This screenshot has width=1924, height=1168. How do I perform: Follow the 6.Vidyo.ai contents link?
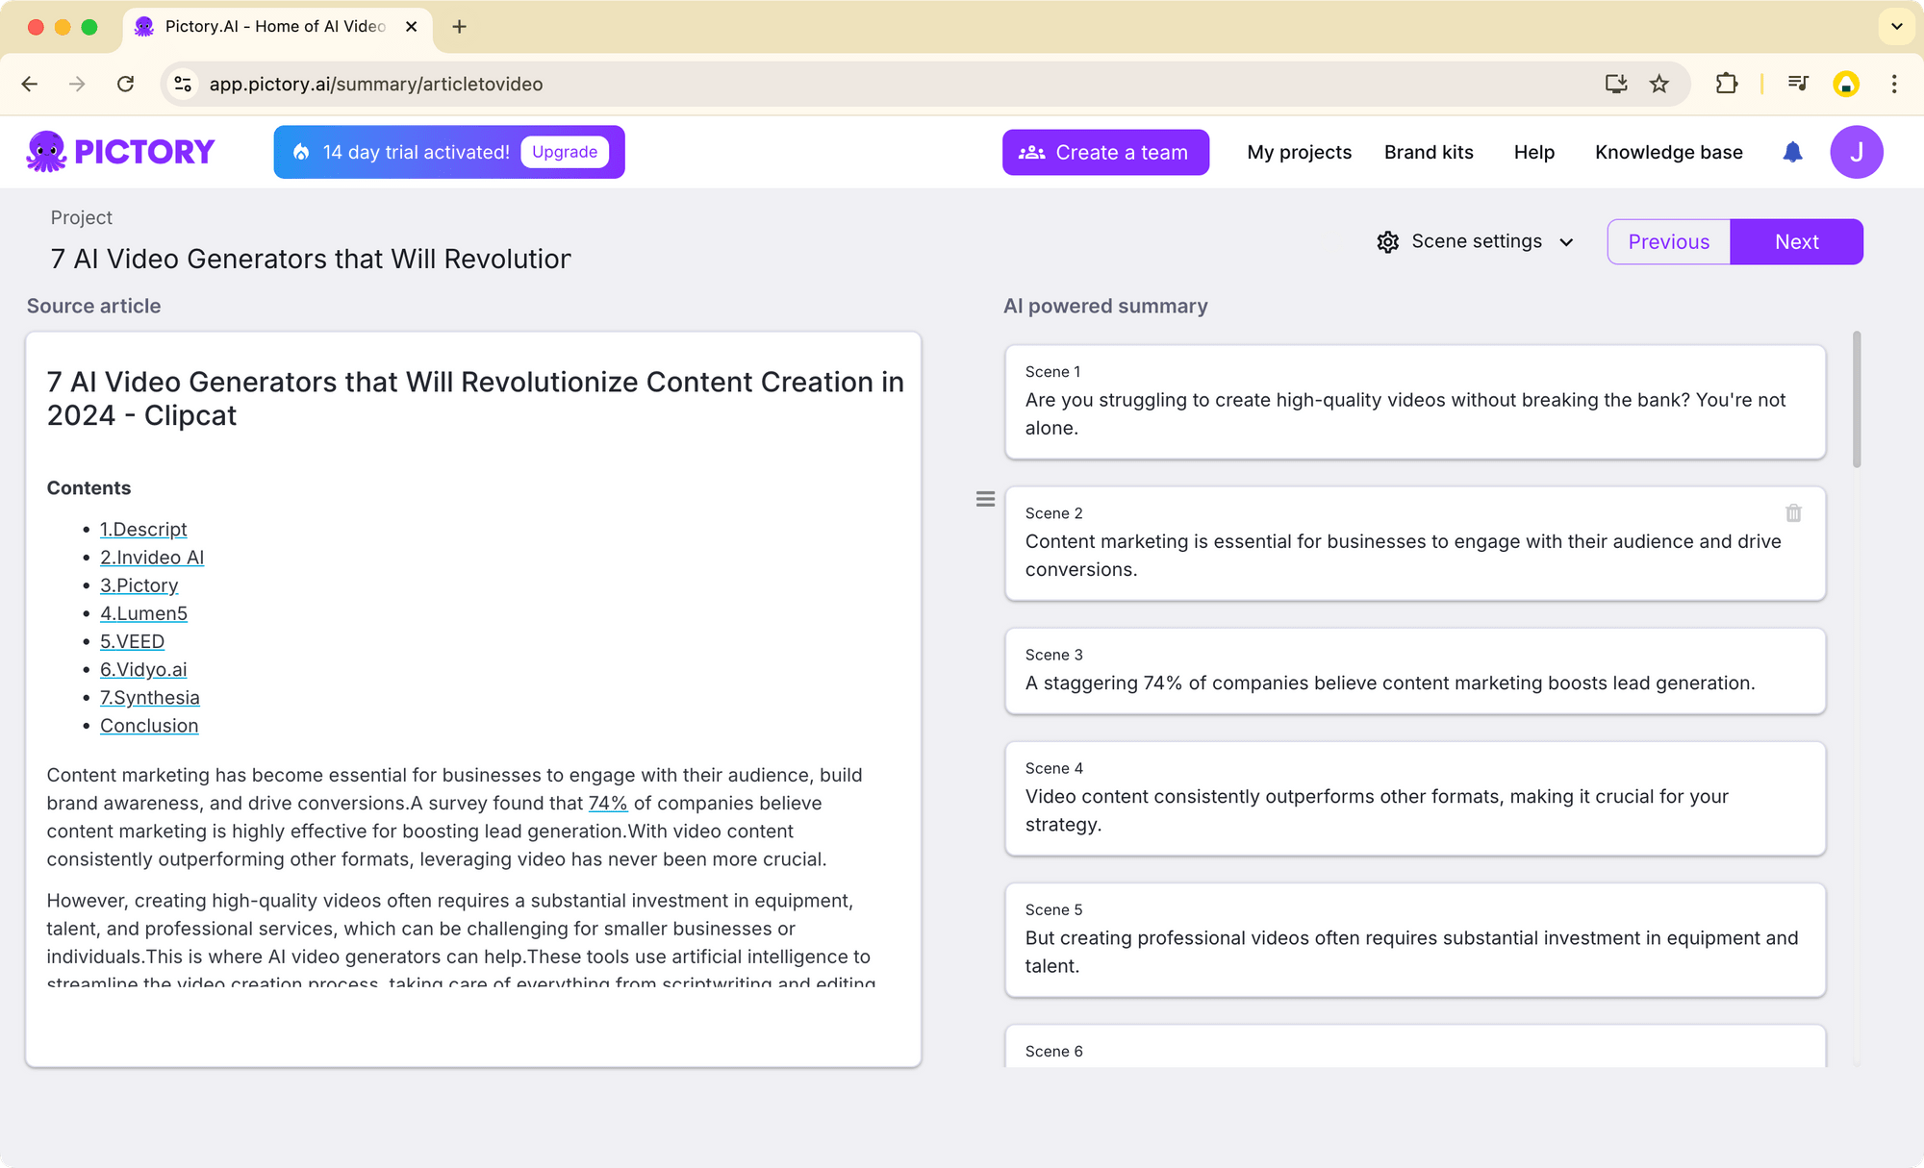tap(143, 669)
